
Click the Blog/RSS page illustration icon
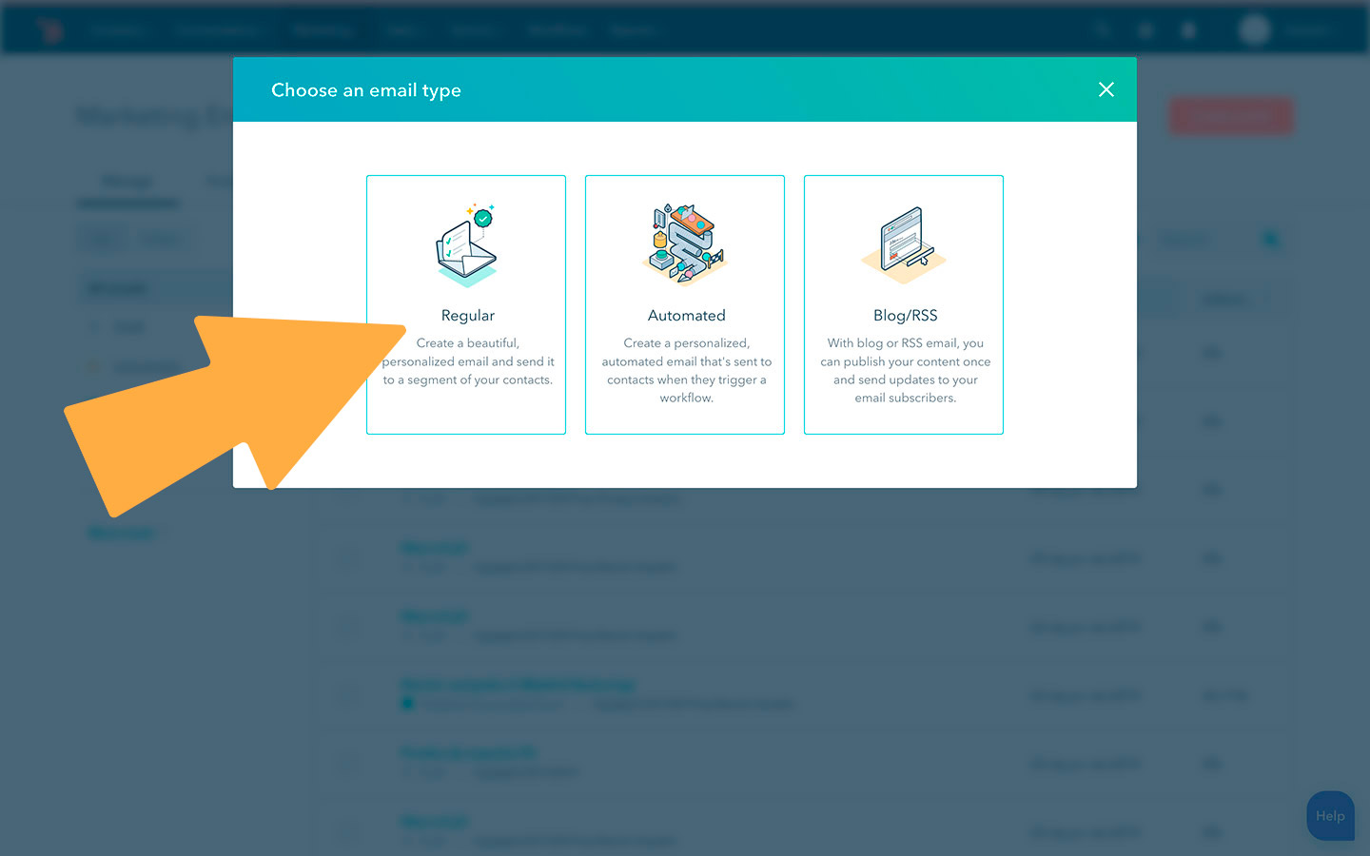tap(904, 244)
